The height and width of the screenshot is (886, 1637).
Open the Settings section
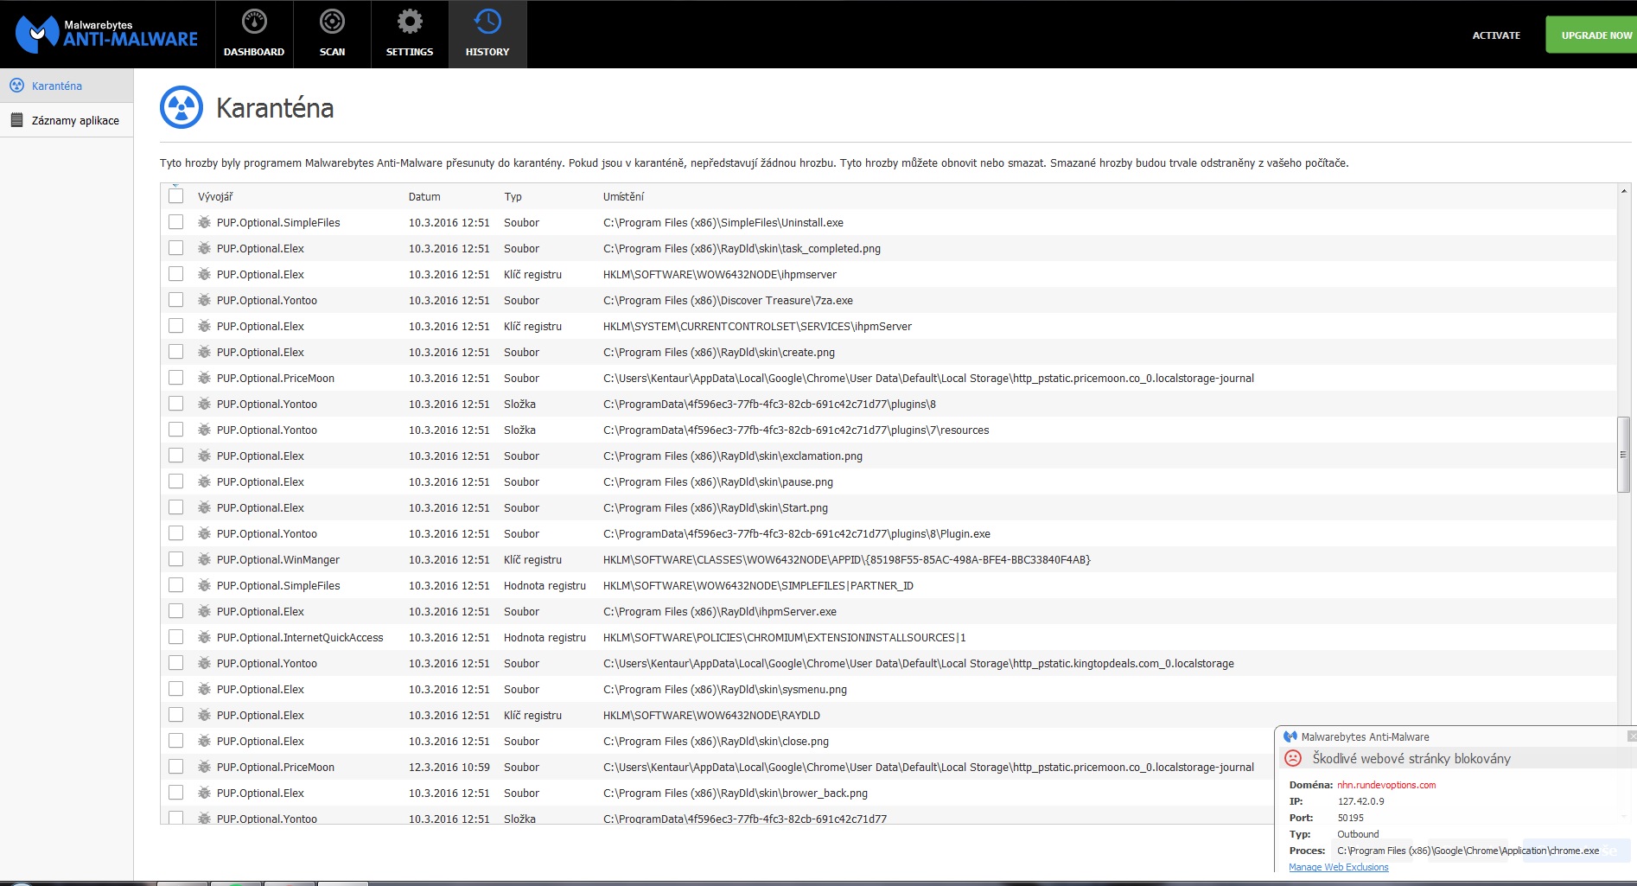pos(410,35)
